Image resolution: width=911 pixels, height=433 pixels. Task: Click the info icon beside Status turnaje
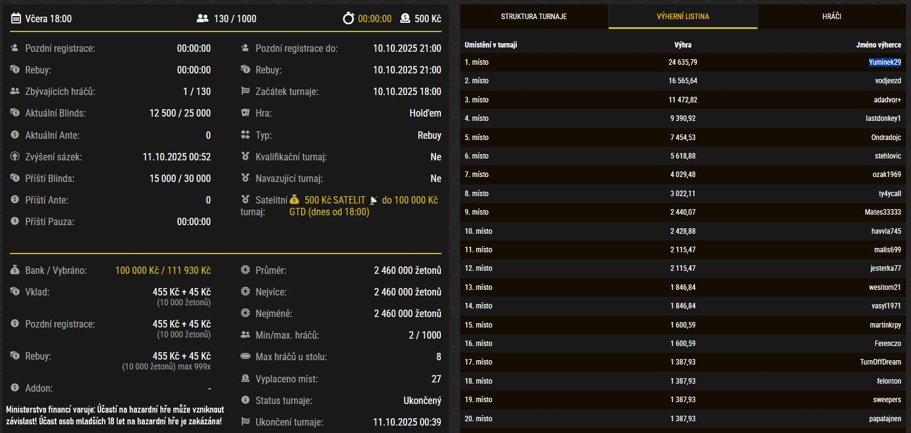(245, 400)
